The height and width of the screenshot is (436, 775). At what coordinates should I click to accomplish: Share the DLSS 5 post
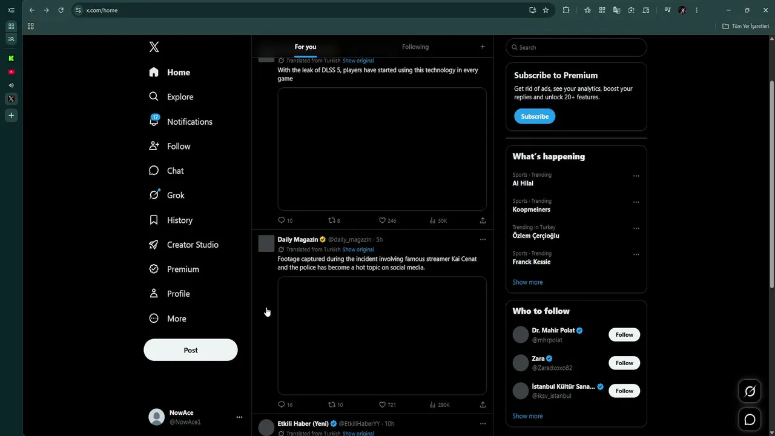click(483, 220)
